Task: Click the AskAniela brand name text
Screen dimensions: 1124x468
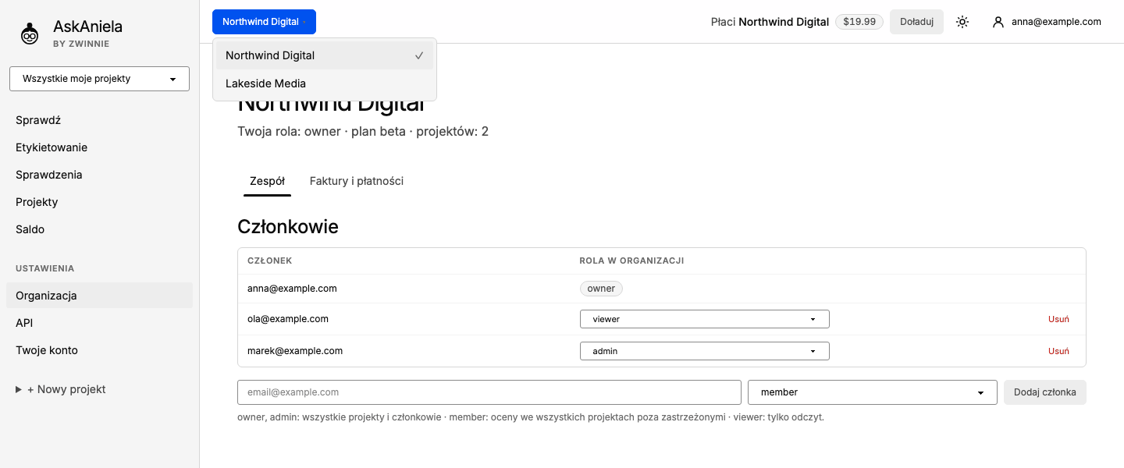Action: pos(87,27)
